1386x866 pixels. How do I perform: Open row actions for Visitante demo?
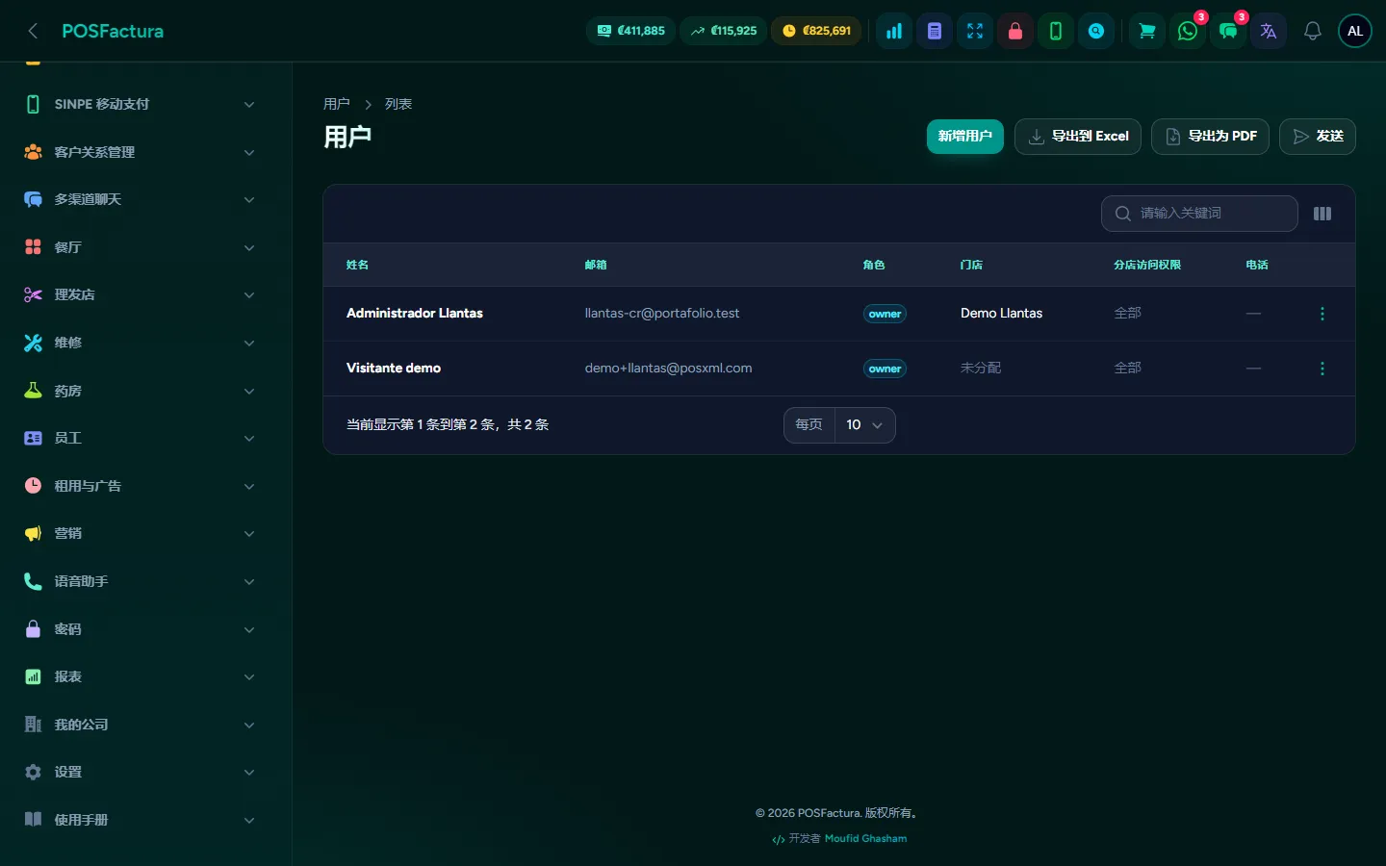click(x=1322, y=369)
